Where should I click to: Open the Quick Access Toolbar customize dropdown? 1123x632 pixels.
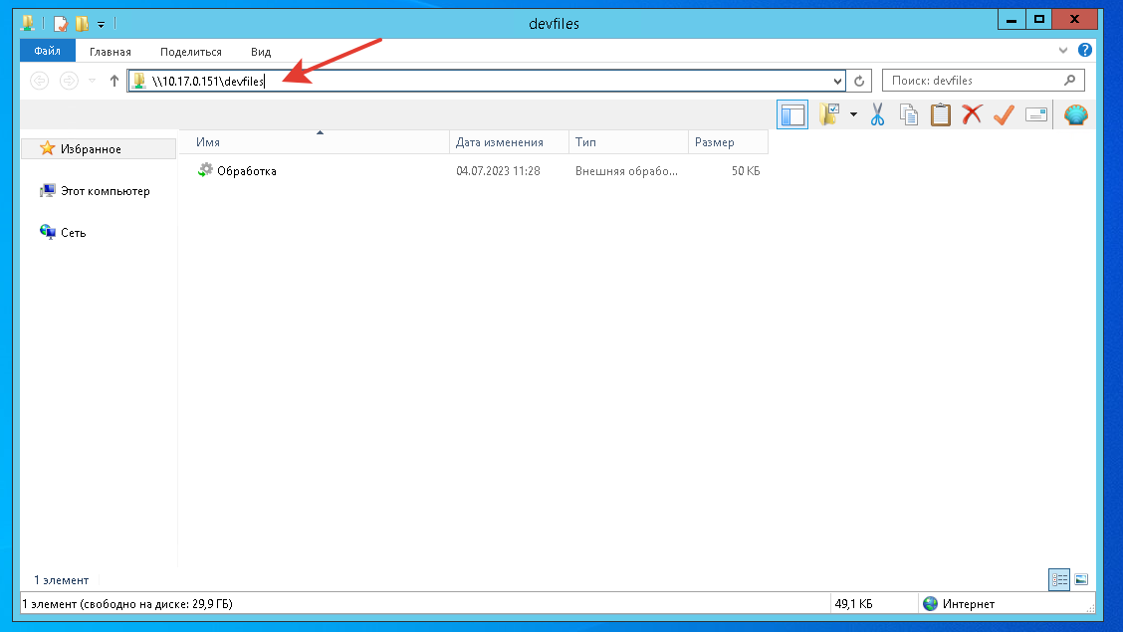(x=101, y=23)
